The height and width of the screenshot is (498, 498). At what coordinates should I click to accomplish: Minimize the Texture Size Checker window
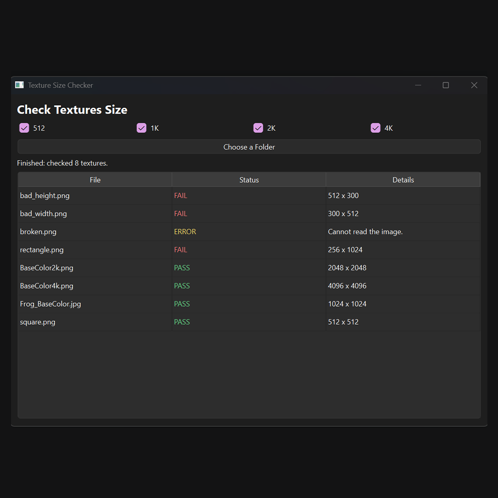tap(418, 85)
